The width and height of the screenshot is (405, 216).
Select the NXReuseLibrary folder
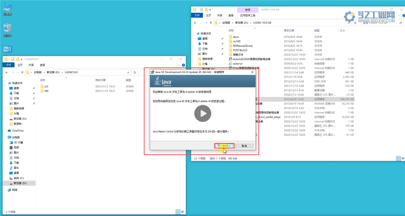(x=241, y=46)
